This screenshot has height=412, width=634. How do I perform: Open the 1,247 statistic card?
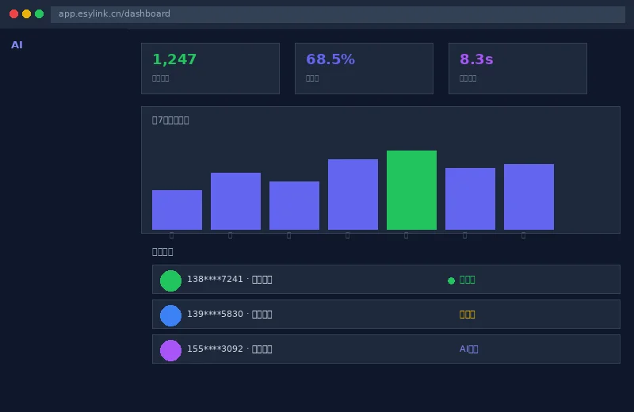click(210, 68)
